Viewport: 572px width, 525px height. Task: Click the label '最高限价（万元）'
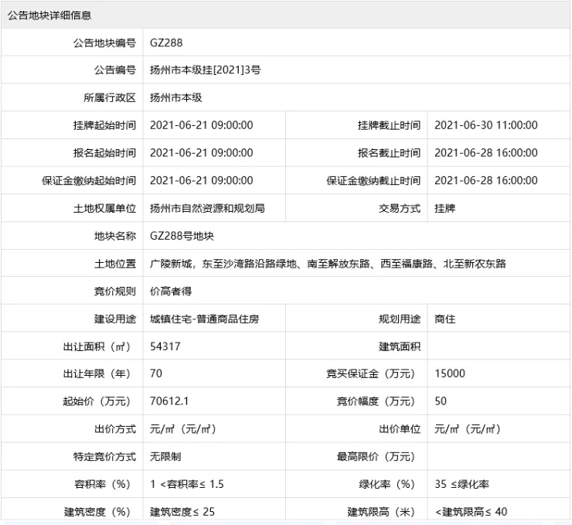377,457
